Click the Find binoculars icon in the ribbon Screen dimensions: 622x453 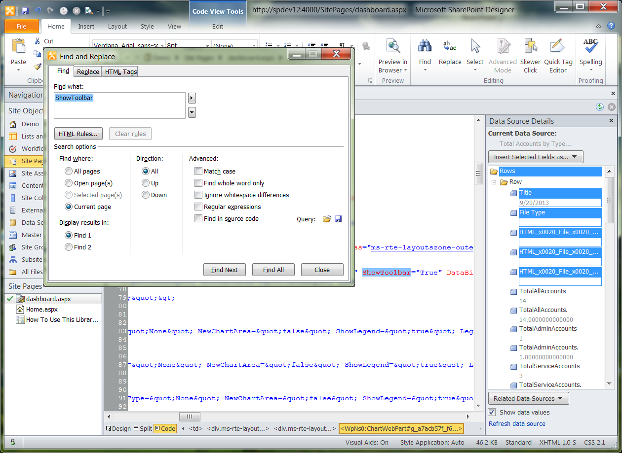(425, 47)
